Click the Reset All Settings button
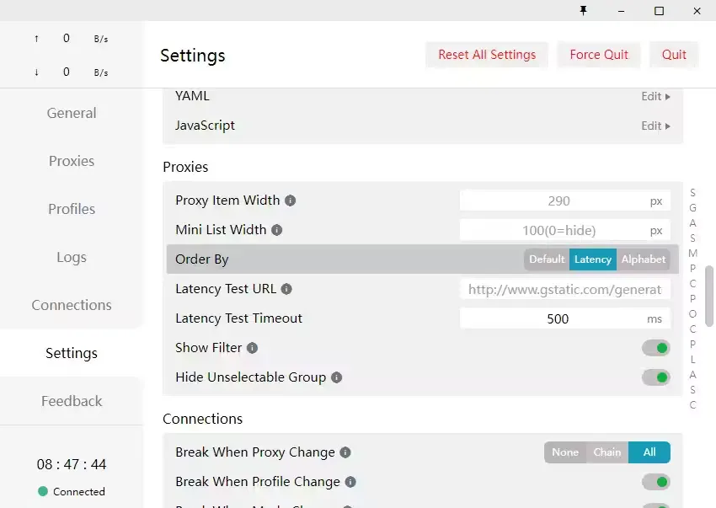The image size is (716, 508). point(487,55)
